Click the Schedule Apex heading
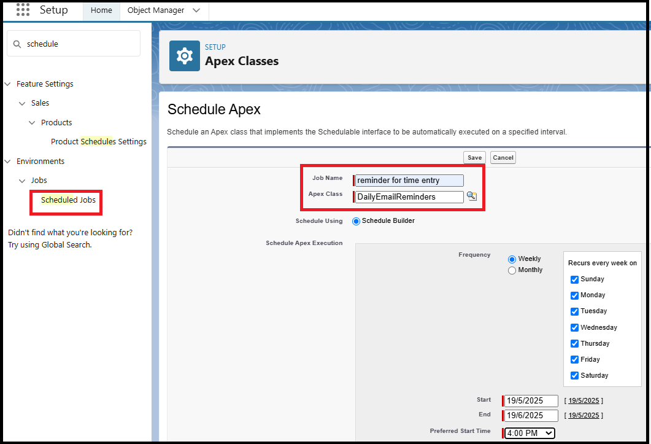Viewport: 651px width, 444px height. 214,109
